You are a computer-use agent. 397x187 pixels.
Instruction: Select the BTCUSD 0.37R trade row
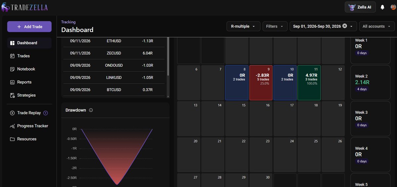tap(113, 90)
